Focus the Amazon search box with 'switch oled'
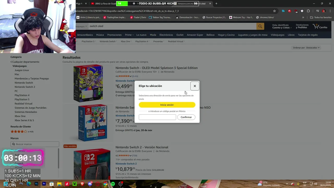This screenshot has height=188, width=334. (x=172, y=26)
